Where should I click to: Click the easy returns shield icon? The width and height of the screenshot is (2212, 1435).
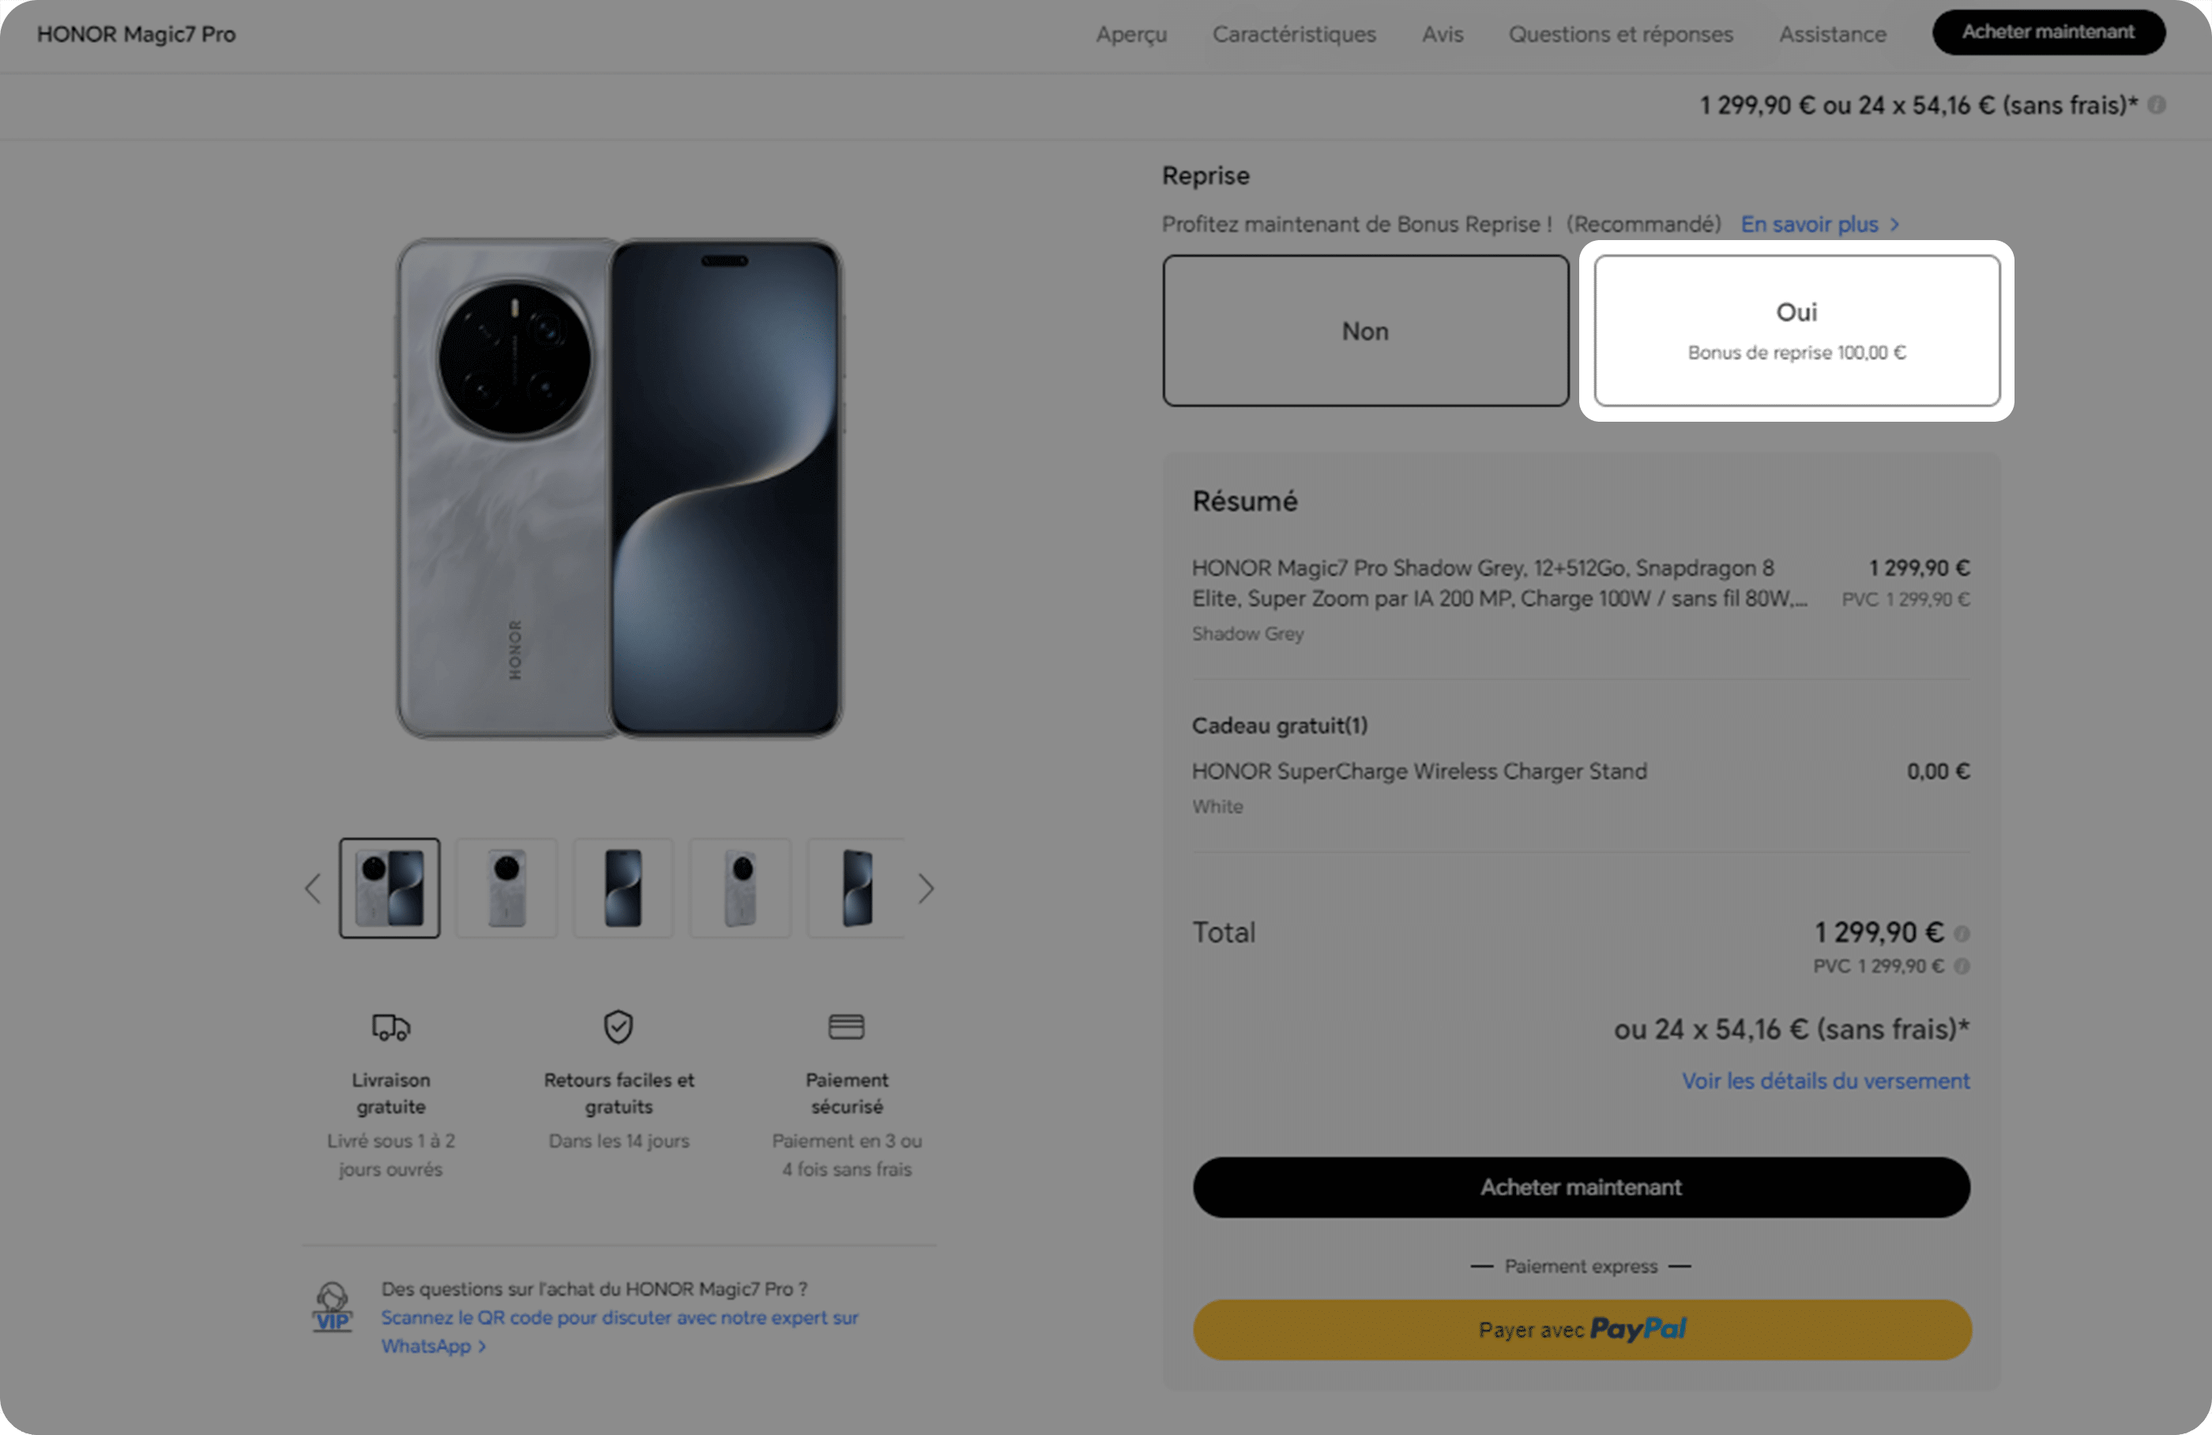618,1027
